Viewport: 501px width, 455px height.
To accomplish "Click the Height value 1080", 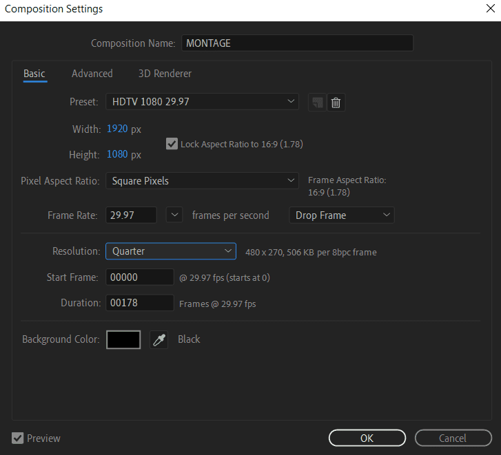I will (x=117, y=154).
